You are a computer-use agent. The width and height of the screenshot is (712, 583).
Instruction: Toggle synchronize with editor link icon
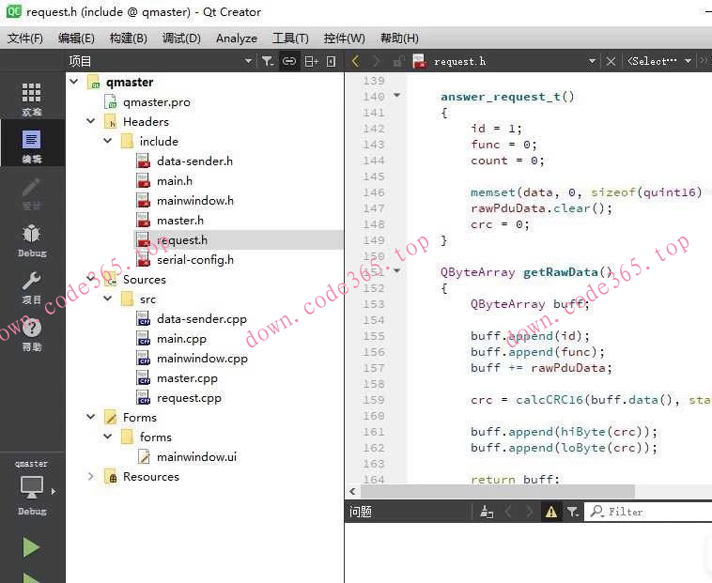pos(288,61)
